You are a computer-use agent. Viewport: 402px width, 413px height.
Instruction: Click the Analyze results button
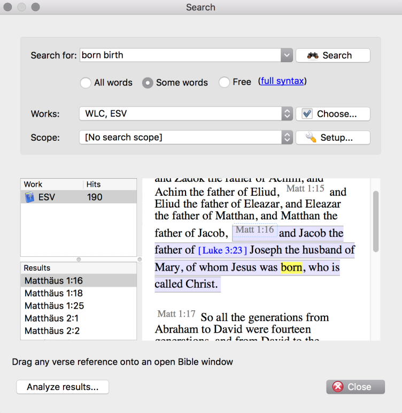click(63, 387)
